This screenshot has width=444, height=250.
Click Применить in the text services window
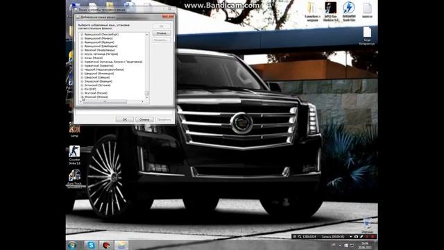pyautogui.click(x=164, y=119)
